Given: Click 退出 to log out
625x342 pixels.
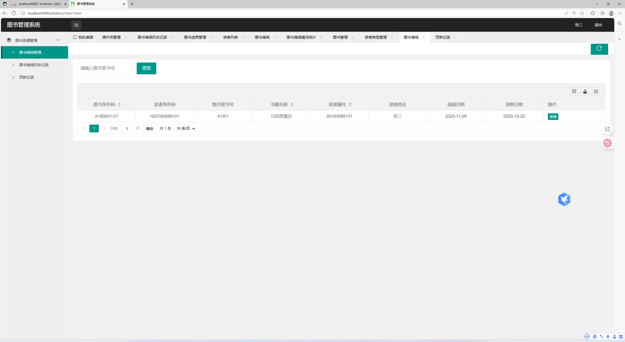Looking at the screenshot, I should [x=597, y=25].
